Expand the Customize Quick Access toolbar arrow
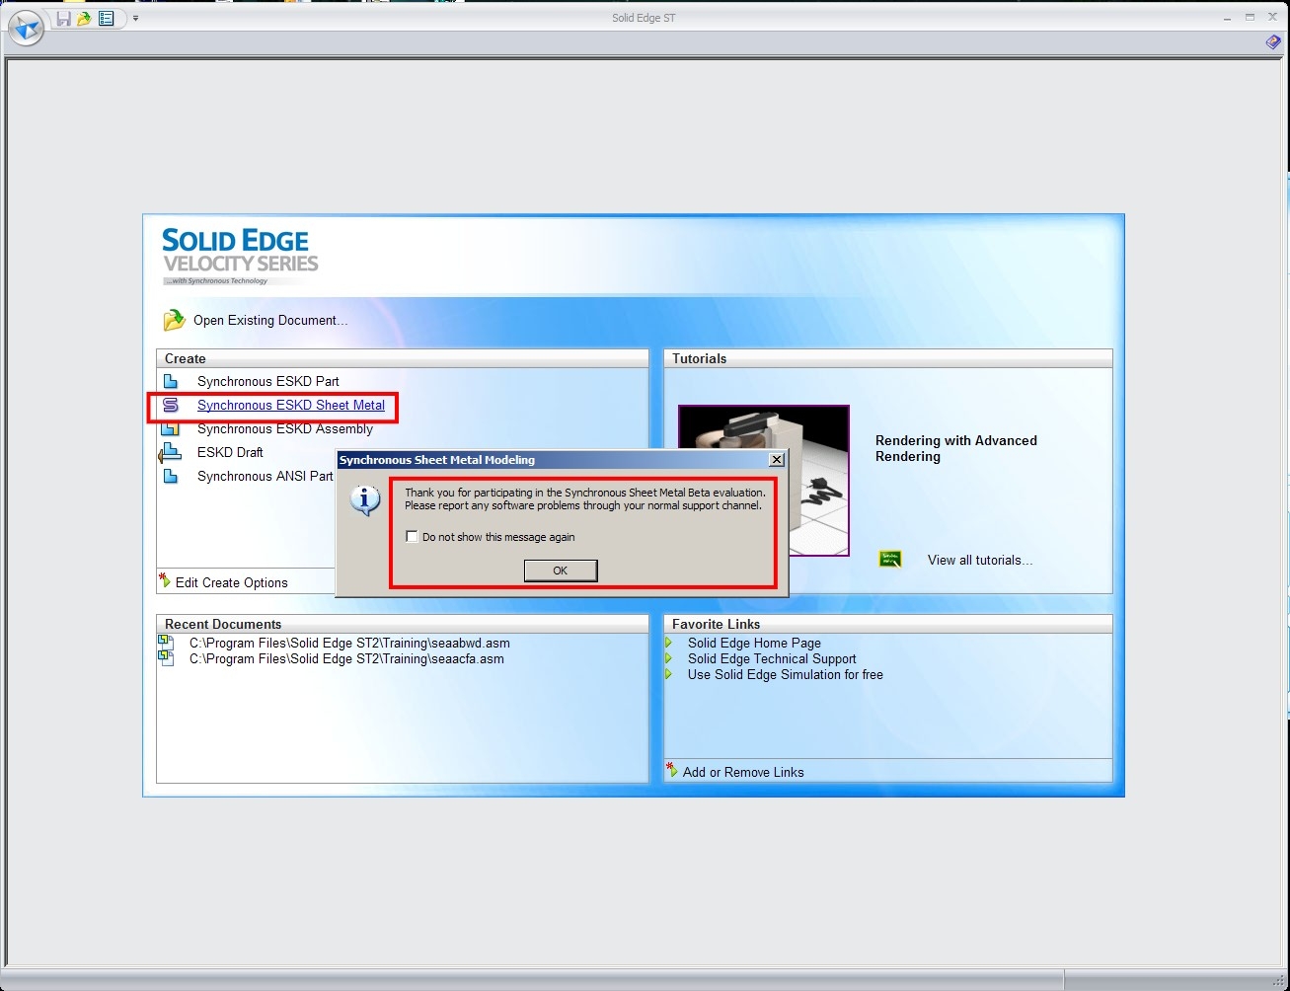This screenshot has width=1290, height=991. coord(135,19)
